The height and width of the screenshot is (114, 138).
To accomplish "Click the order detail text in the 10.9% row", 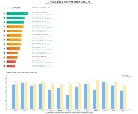I will click(40, 12).
